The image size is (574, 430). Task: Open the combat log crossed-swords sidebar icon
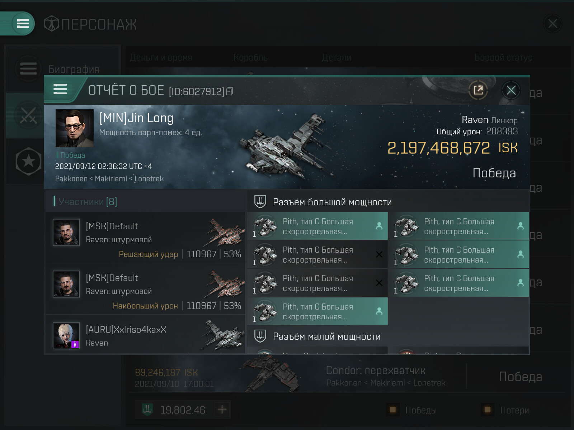pyautogui.click(x=28, y=115)
